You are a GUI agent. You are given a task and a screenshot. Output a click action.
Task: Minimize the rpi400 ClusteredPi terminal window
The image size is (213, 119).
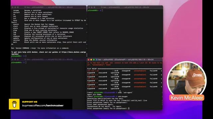tap(91, 59)
